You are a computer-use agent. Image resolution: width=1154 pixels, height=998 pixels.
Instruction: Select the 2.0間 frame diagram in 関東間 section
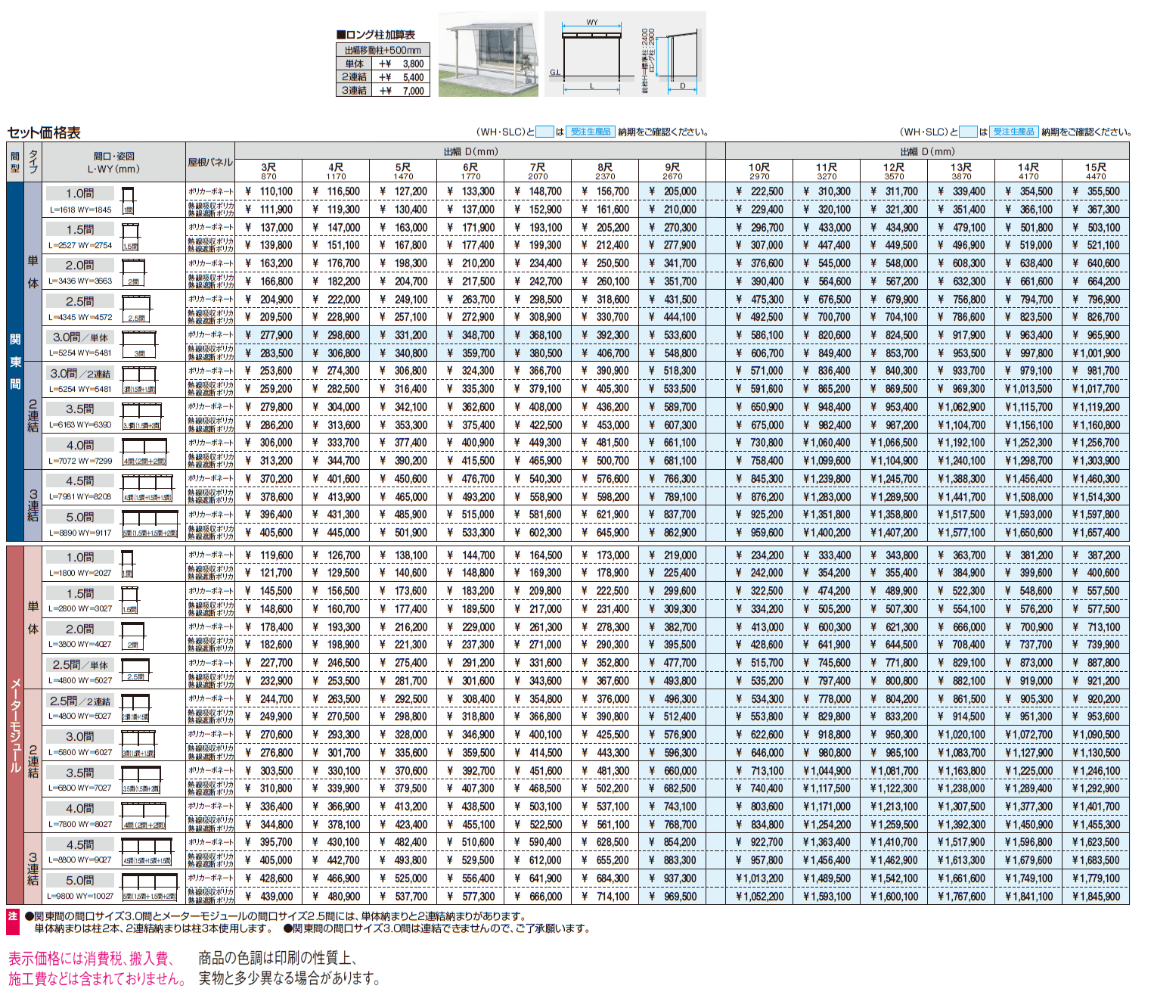[134, 272]
